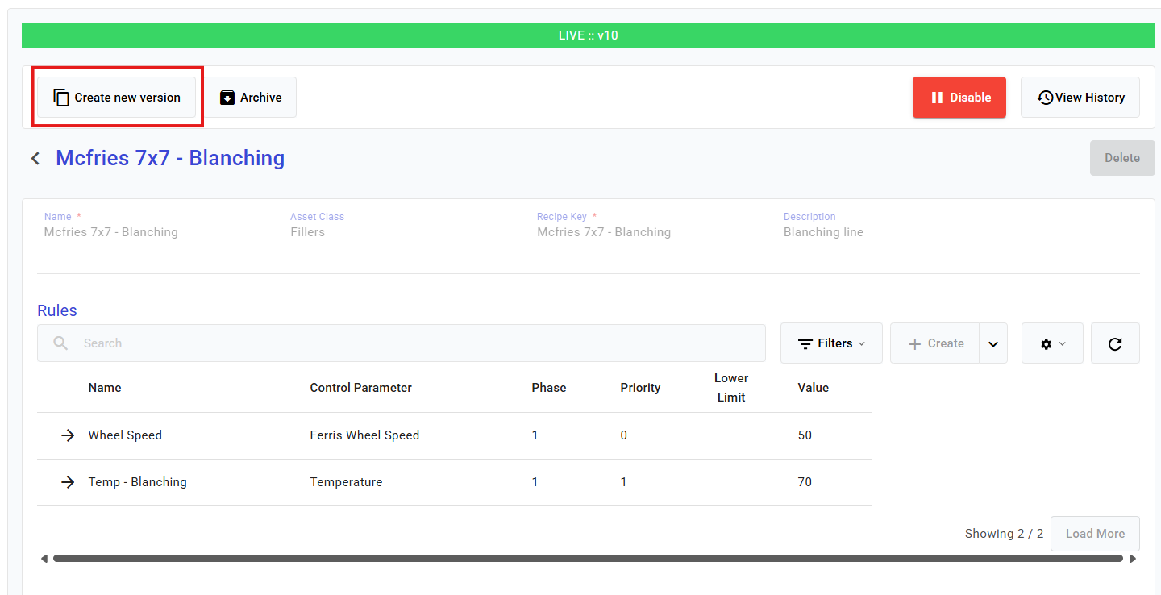Click the refresh rules icon button
The height and width of the screenshot is (595, 1161).
pyautogui.click(x=1115, y=343)
